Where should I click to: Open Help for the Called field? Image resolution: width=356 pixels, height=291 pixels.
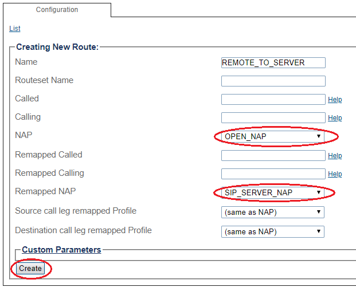pyautogui.click(x=335, y=100)
